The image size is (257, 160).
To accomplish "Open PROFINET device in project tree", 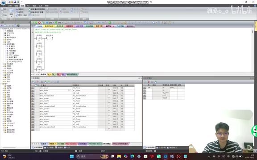I will click(14, 62).
